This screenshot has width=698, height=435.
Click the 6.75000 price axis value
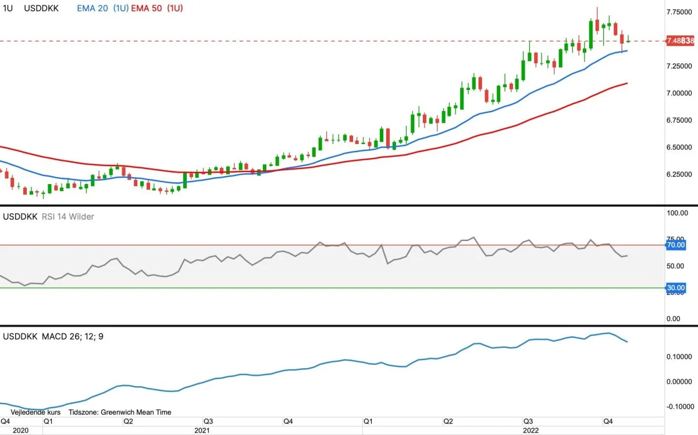[x=681, y=120]
